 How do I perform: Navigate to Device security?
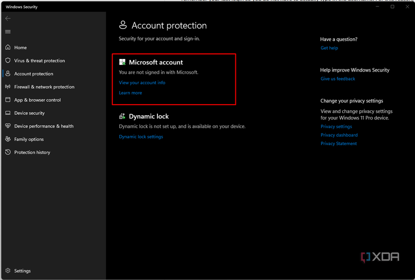click(x=29, y=113)
